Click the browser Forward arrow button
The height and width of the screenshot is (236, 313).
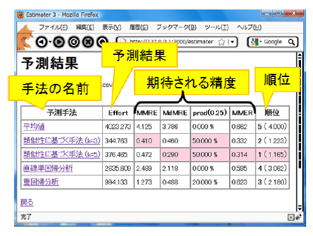[59, 42]
